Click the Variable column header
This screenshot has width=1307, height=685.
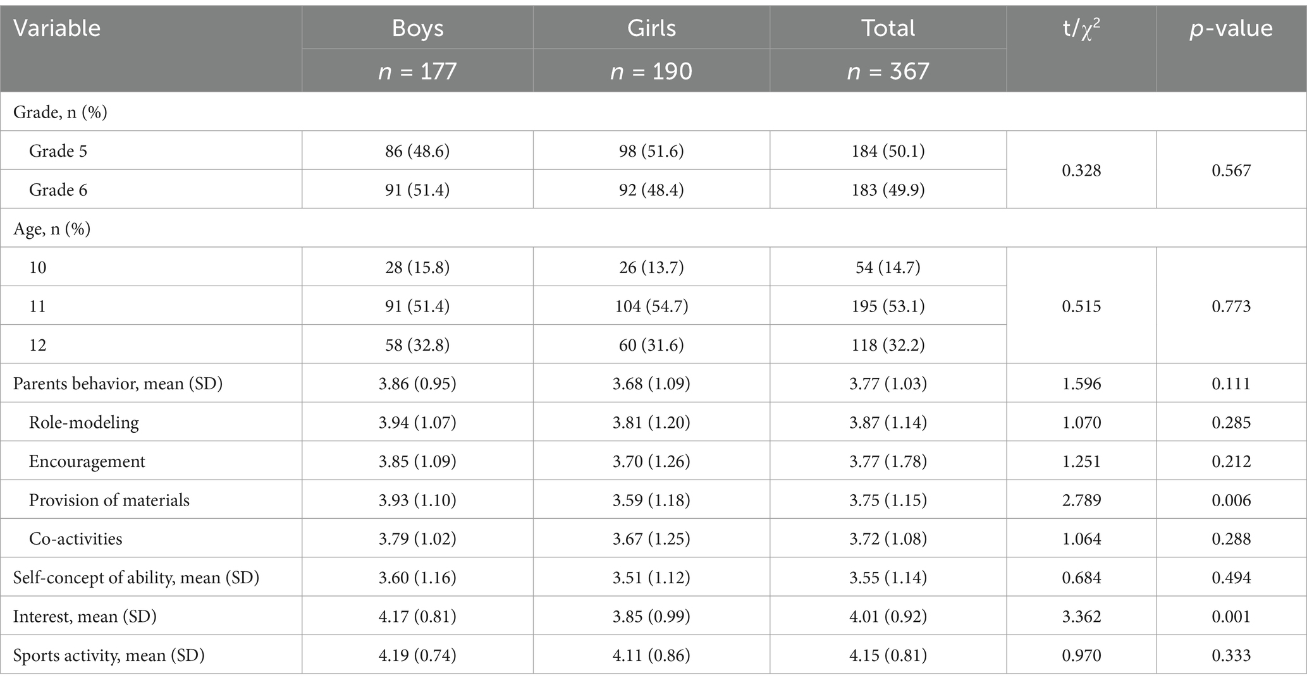click(57, 28)
